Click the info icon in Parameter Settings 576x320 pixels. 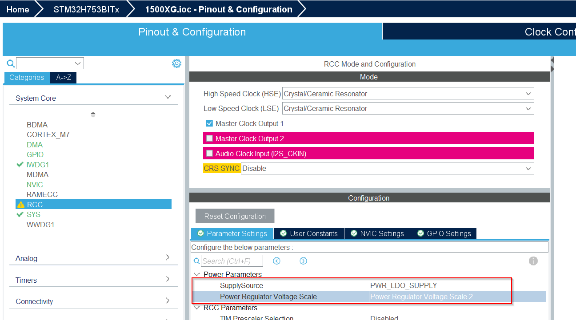click(533, 261)
